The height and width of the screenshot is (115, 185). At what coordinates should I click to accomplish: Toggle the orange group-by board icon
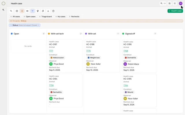(x=22, y=11)
